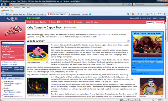Click Create a new wiki button

pyautogui.click(x=33, y=18)
